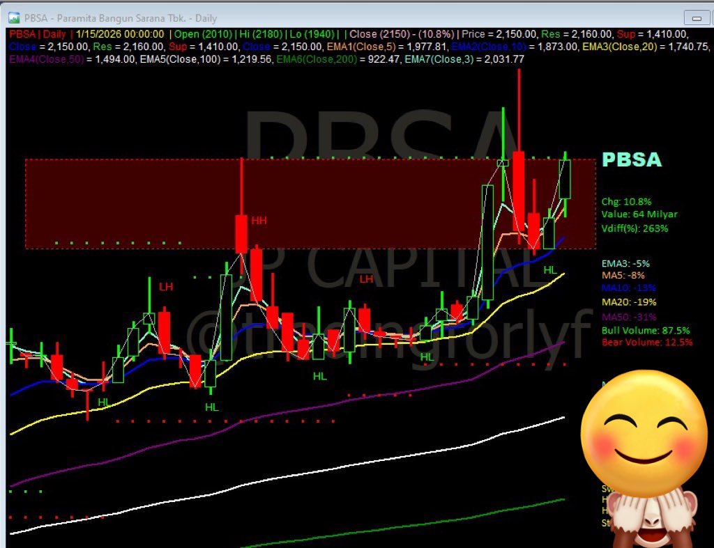
Task: Click the title 'PBSA - Paramita Bangun Sarana Tbk. - Daily'
Action: [x=121, y=18]
